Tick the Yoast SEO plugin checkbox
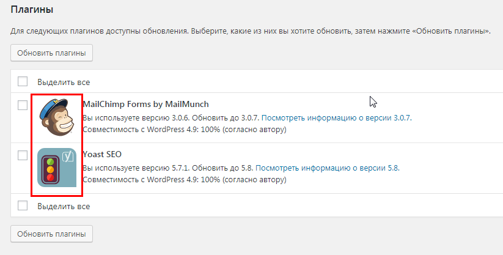Image resolution: width=503 pixels, height=255 pixels. [23, 155]
